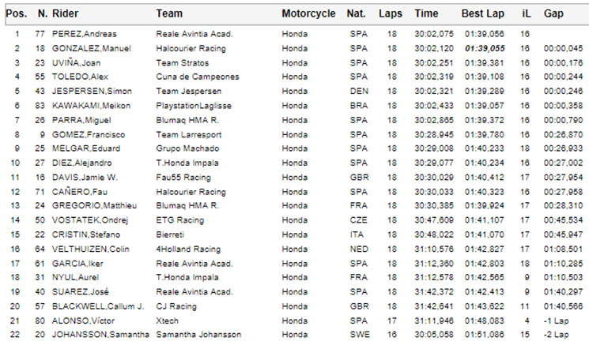Select rider BLACKWELL,Callum J.
This screenshot has height=345, width=589.
tap(98, 306)
